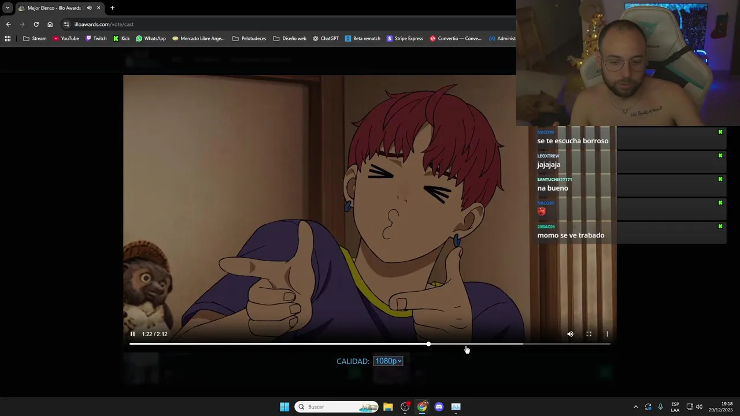Mute the video player volume icon

point(570,334)
